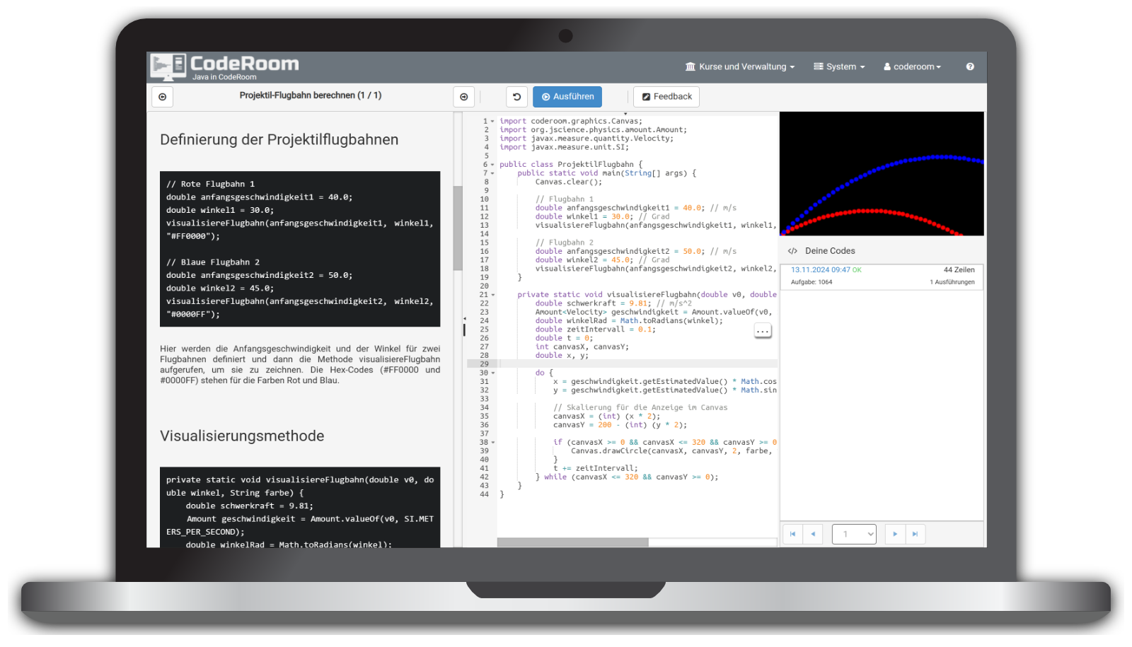Open the coderoom user menu
1132x647 pixels.
(912, 66)
